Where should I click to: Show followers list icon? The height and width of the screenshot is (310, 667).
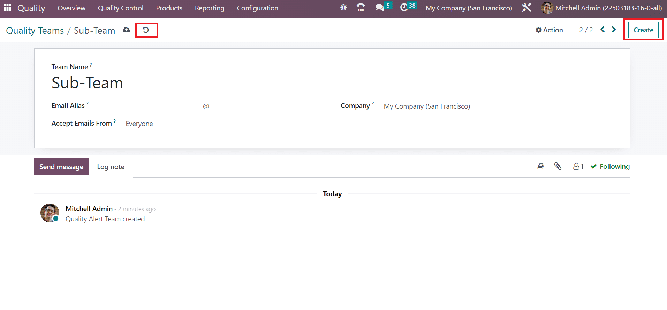[x=578, y=166]
